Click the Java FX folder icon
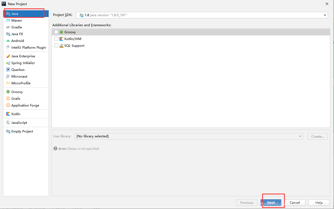 8,34
